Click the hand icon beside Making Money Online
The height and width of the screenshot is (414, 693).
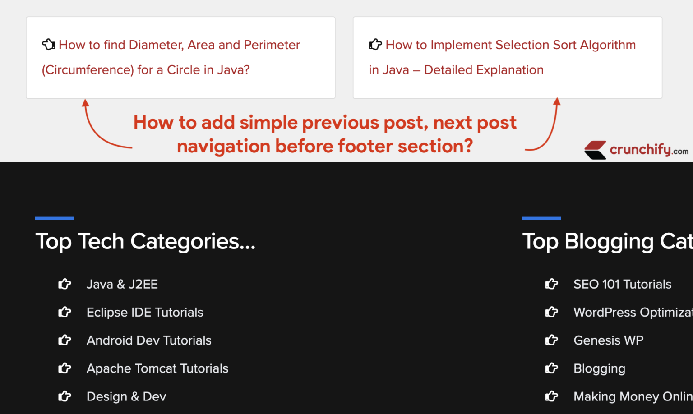tap(552, 396)
